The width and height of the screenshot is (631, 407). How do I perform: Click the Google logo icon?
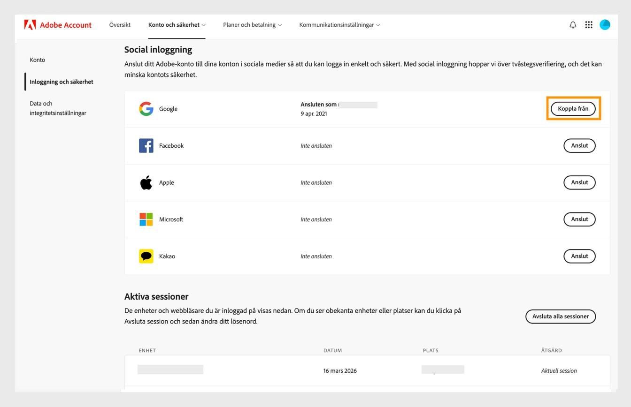point(146,108)
